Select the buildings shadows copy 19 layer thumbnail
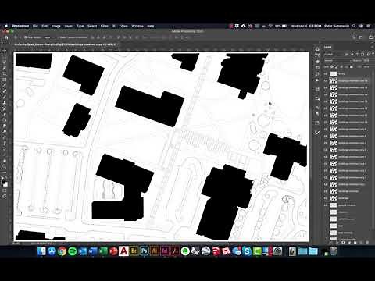This screenshot has height=281, width=375. 334,81
